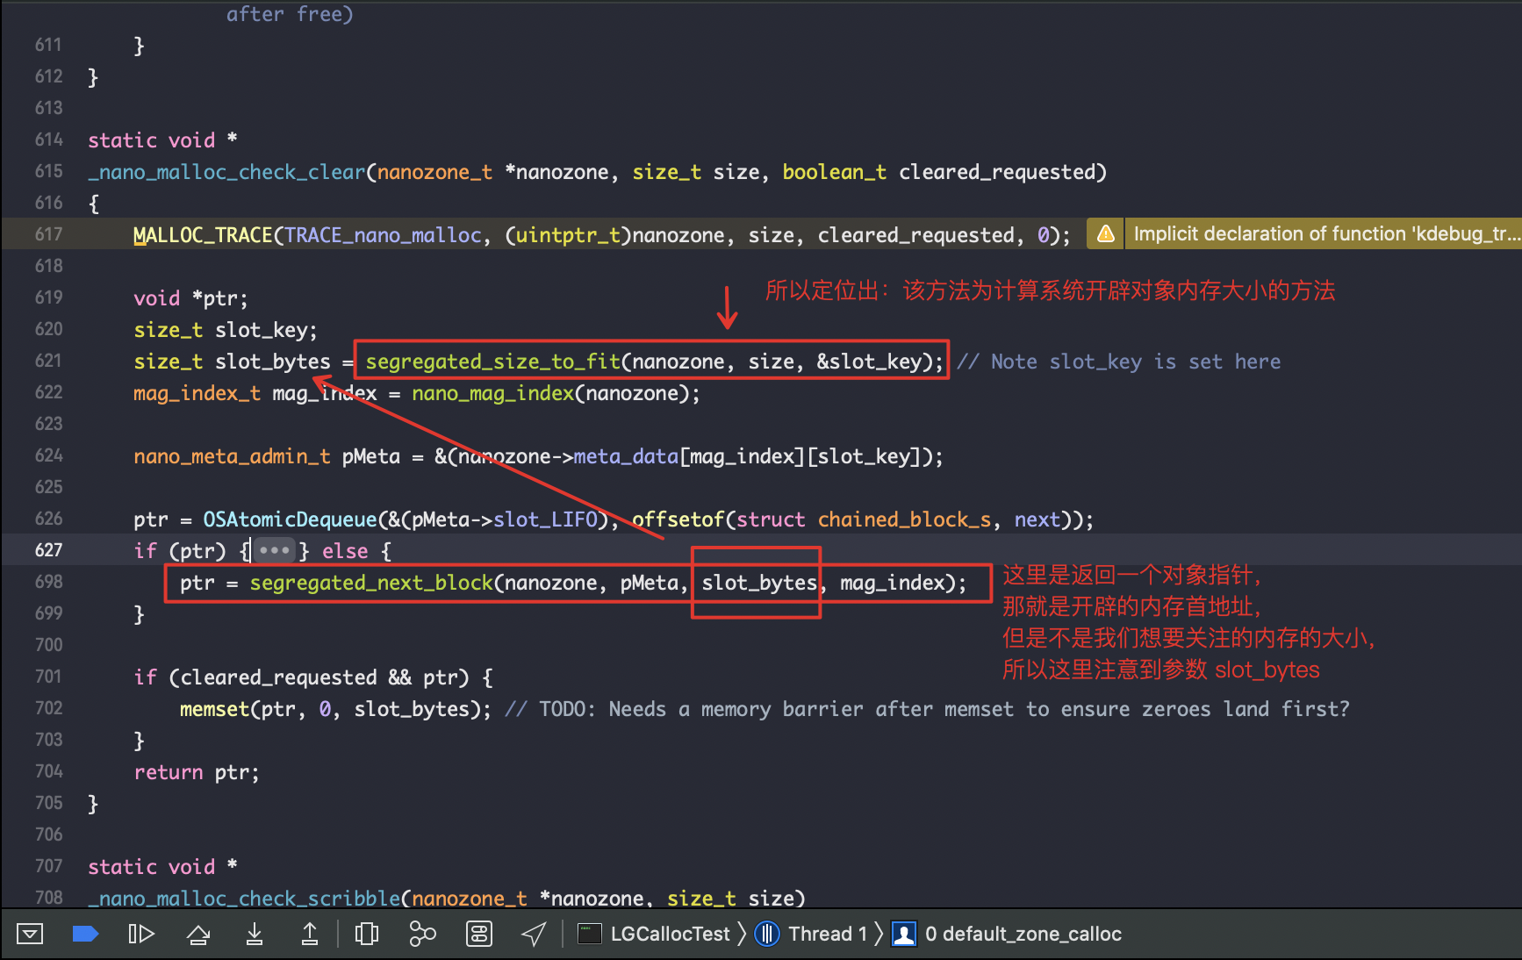1522x960 pixels.
Task: Click the &slot_key argument on line 621
Action: pos(869,362)
